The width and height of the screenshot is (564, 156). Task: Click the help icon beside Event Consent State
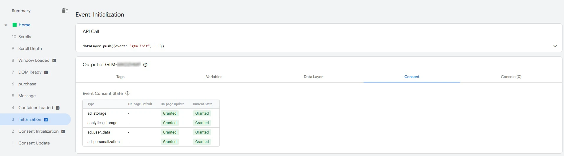pyautogui.click(x=128, y=93)
